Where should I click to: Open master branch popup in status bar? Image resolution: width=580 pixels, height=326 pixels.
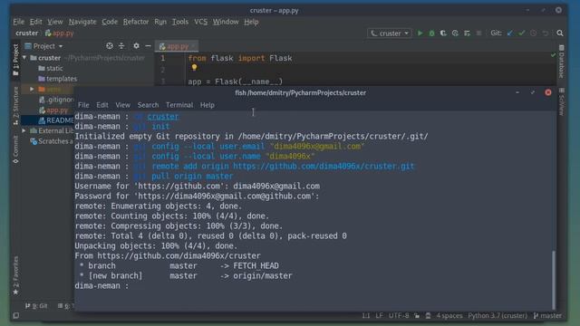click(x=547, y=316)
